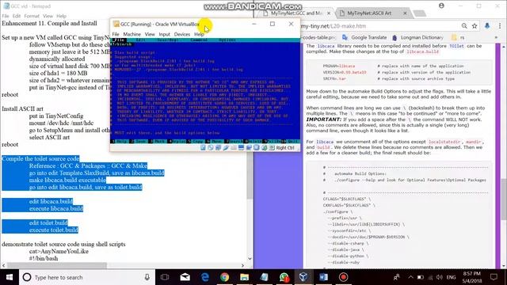Viewport: 507px width, 285px height.
Task: Open the green chat app with red badge
Action: pos(284,277)
